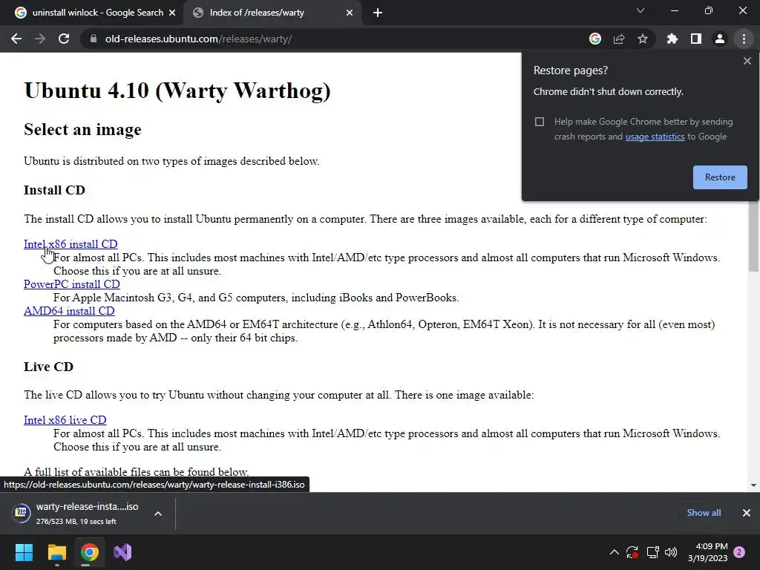Image resolution: width=760 pixels, height=570 pixels.
Task: Open the clock showing 4:09 PM
Action: (x=707, y=552)
